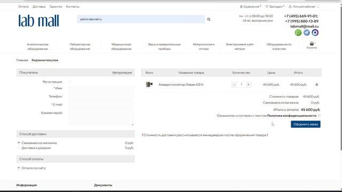This screenshot has width=342, height=192.
Task: Open Политика конфиденциальности link
Action: pyautogui.click(x=292, y=116)
